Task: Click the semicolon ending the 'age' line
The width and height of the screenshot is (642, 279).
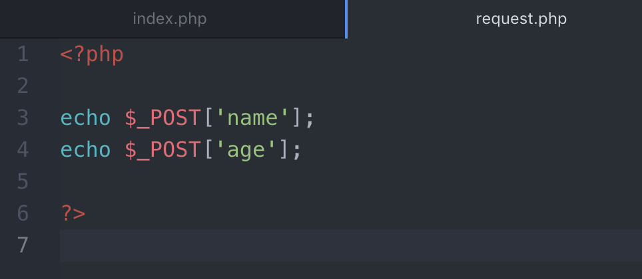Action: click(x=296, y=151)
